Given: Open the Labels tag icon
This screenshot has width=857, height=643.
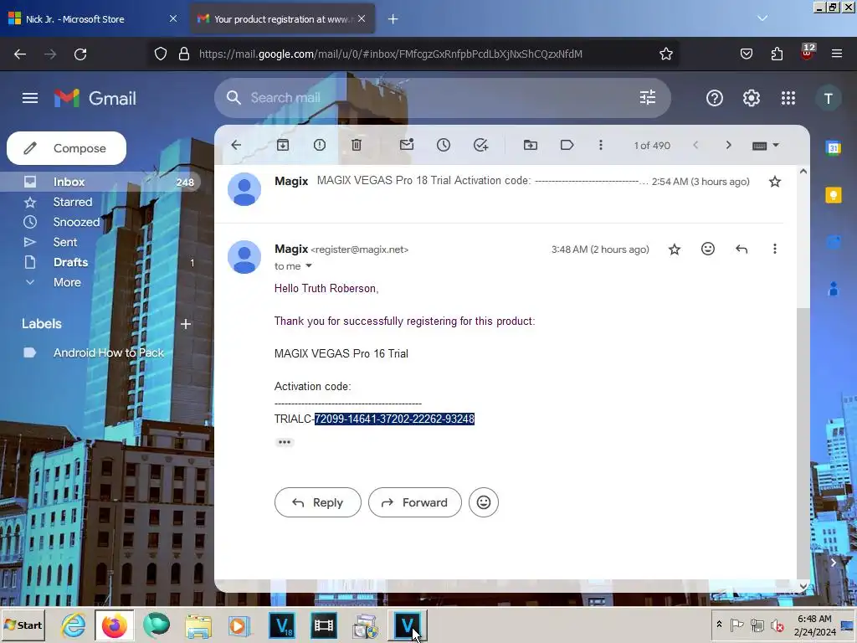Looking at the screenshot, I should tap(567, 145).
